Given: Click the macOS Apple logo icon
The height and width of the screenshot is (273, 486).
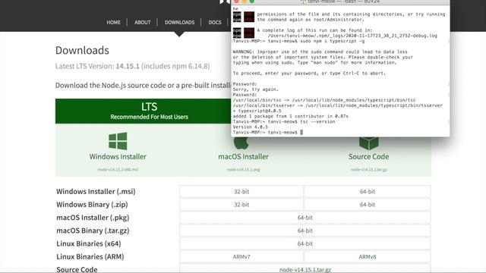Looking at the screenshot, I should pos(241,143).
